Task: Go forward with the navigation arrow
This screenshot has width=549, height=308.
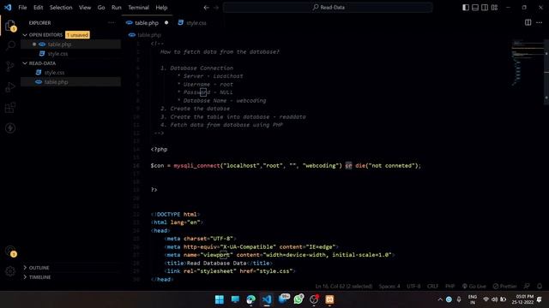Action: tap(216, 8)
